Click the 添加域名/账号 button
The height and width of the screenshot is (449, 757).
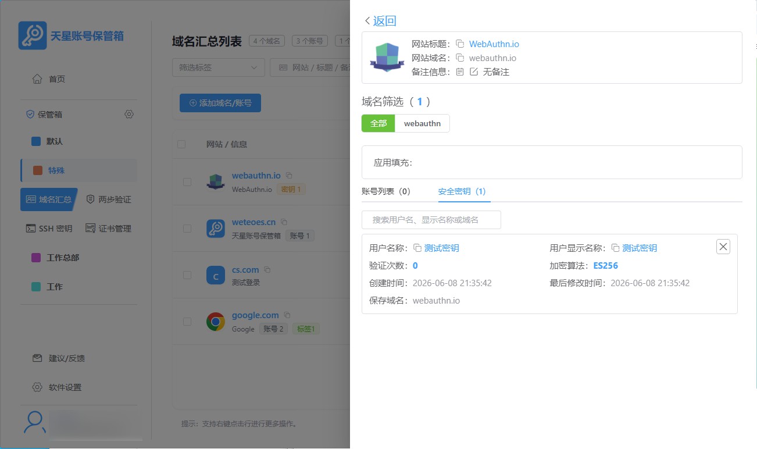[x=220, y=103]
